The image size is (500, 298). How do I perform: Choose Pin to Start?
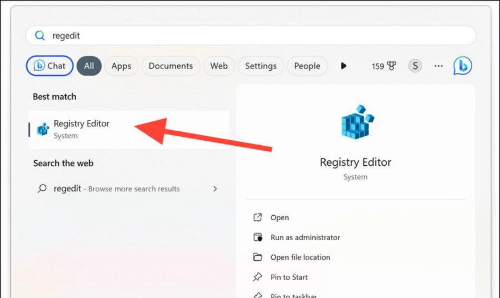(289, 277)
